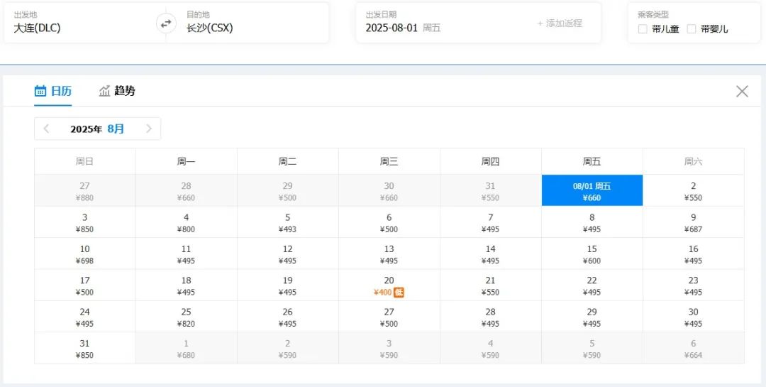Open the destination field 长沙(CSX)
This screenshot has width=766, height=387.
[252, 23]
